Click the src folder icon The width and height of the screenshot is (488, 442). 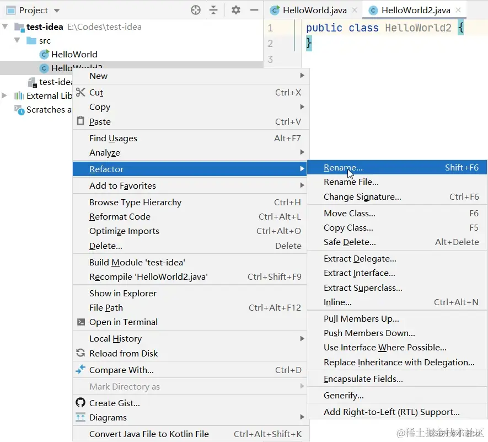31,40
